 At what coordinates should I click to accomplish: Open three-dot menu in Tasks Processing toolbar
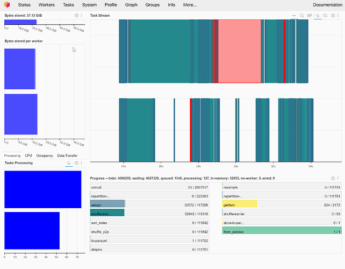click(81, 163)
